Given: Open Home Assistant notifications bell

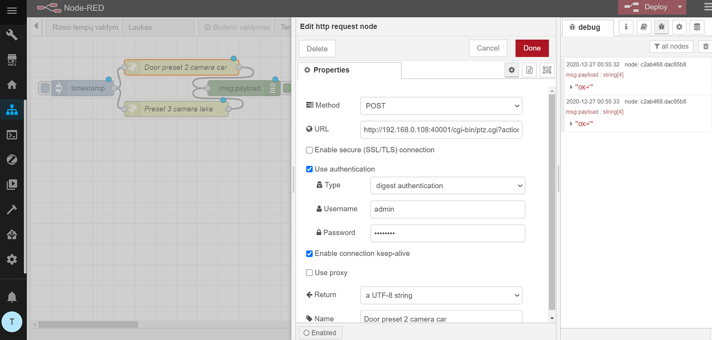Looking at the screenshot, I should pos(12,297).
